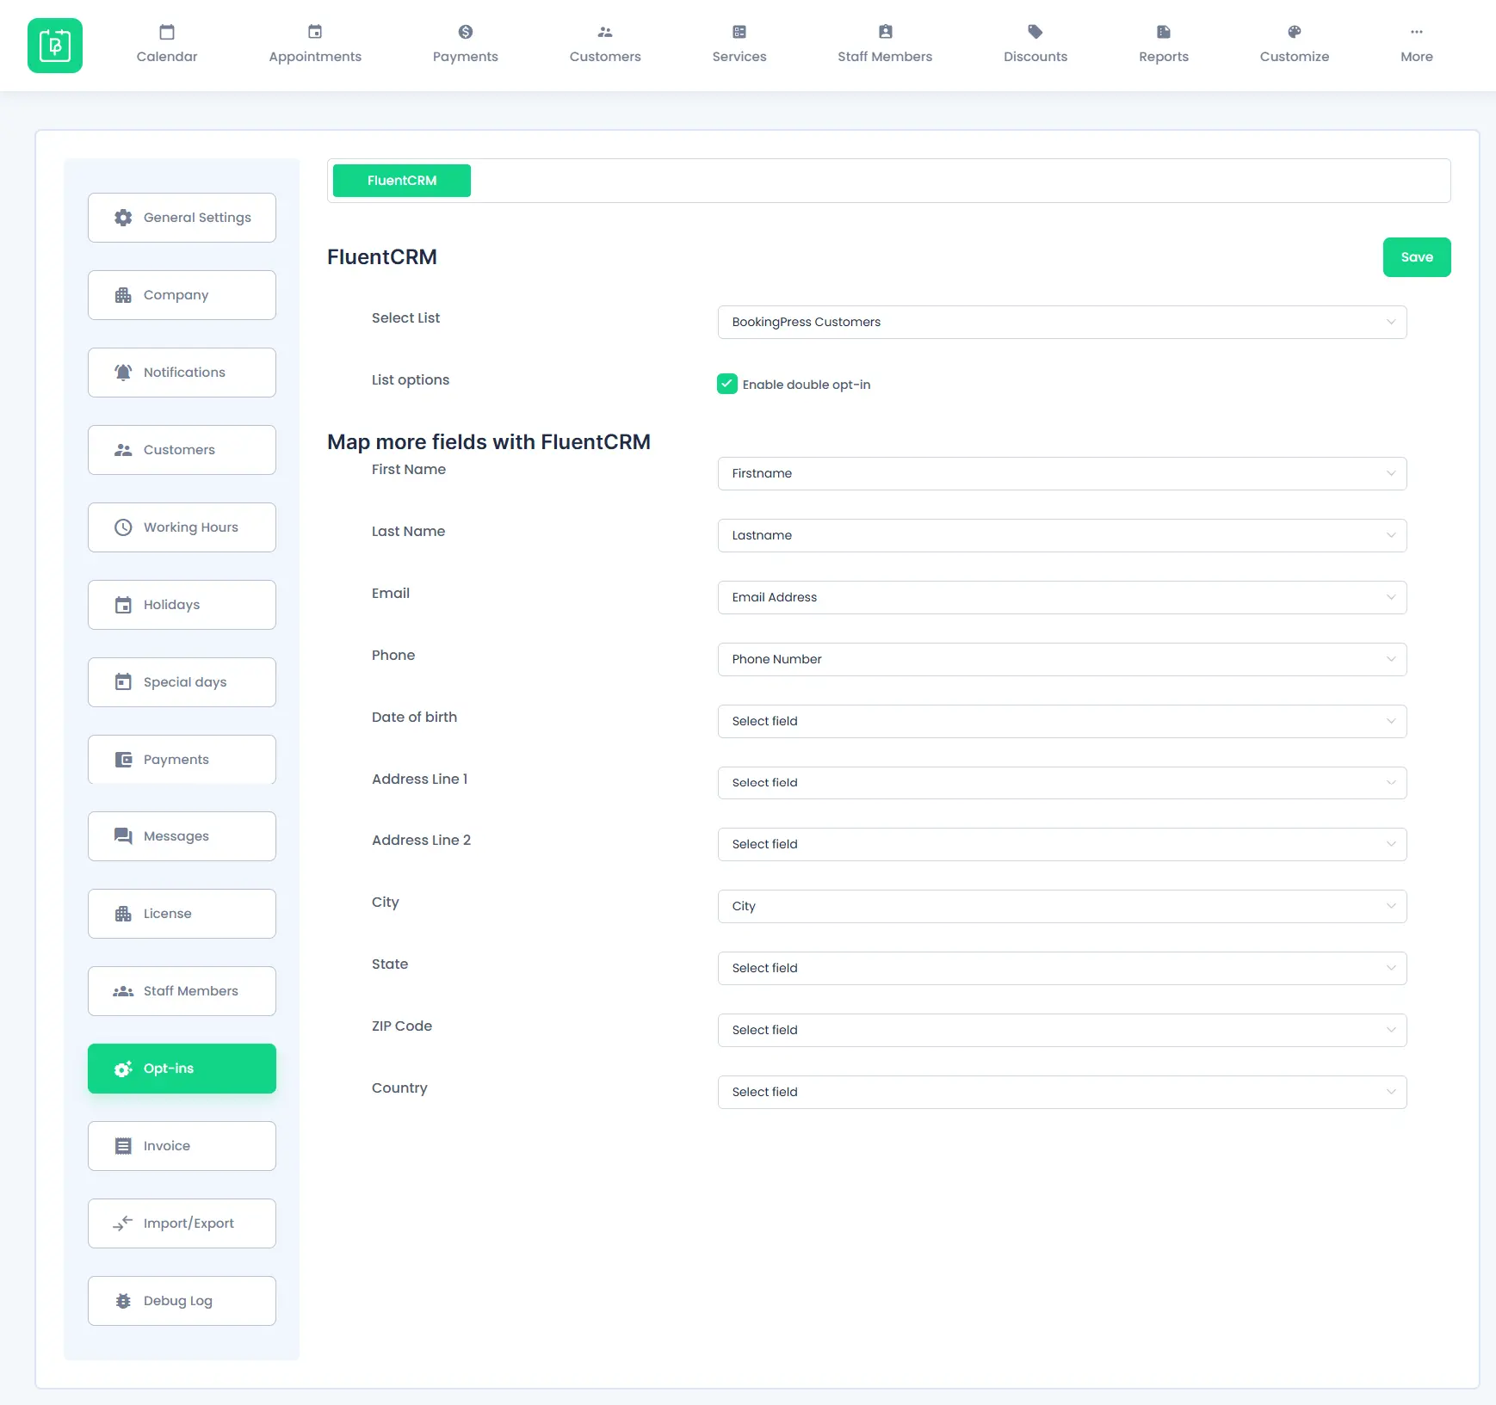Viewport: 1496px width, 1405px height.
Task: Click the Discounts tag icon
Action: click(x=1035, y=32)
